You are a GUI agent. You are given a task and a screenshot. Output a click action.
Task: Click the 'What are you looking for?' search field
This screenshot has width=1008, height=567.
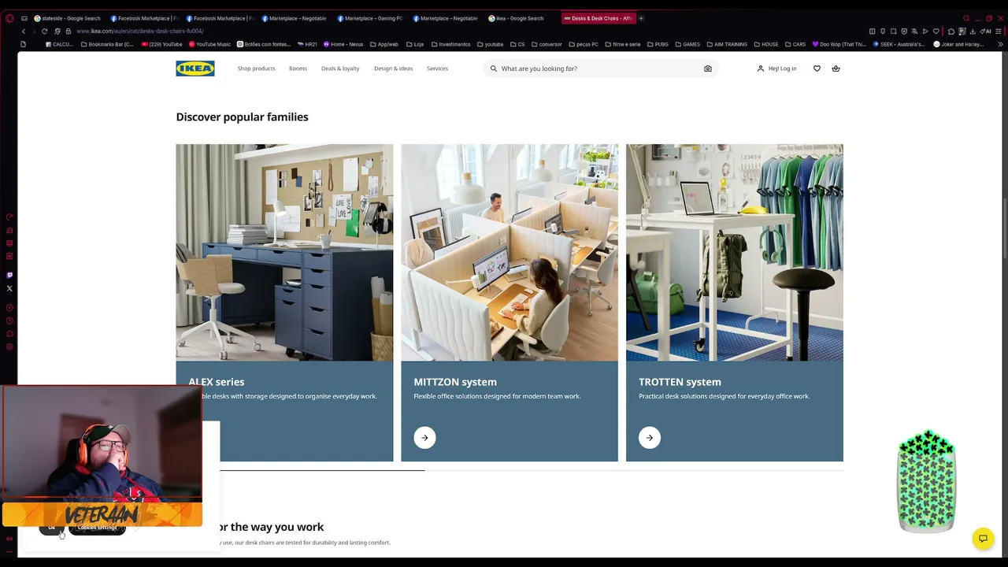click(x=600, y=69)
